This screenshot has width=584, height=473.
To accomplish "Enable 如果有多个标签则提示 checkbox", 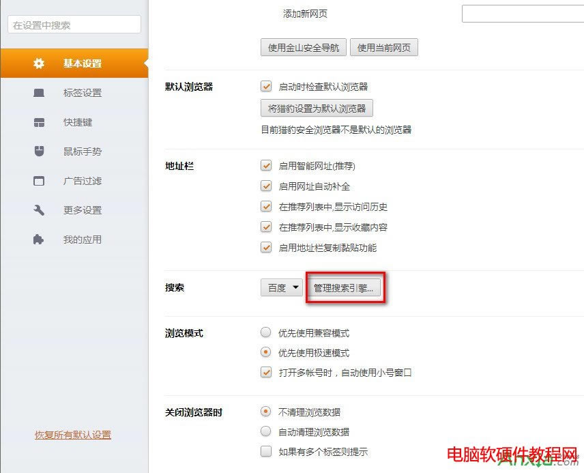I will tap(266, 451).
